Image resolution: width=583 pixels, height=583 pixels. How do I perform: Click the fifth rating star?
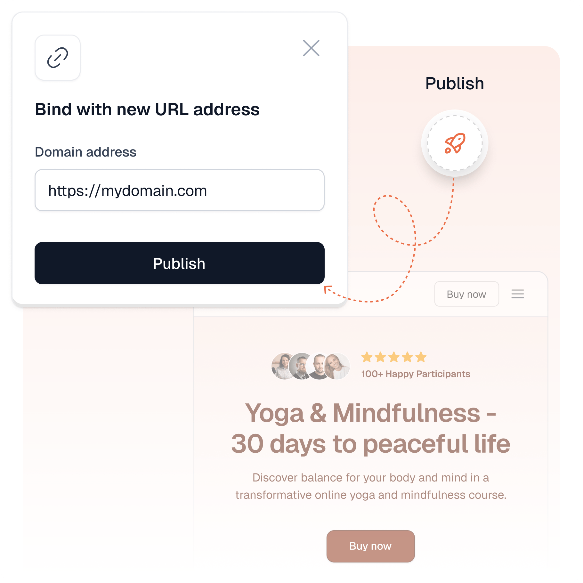coord(421,357)
